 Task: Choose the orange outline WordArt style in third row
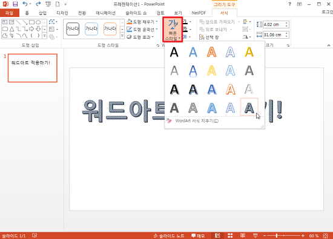pos(231,89)
